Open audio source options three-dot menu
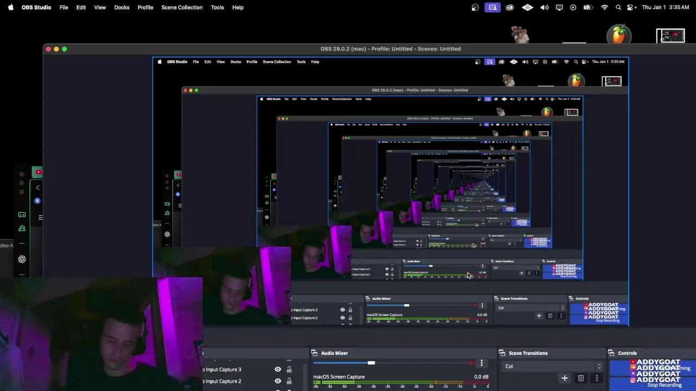This screenshot has width=696, height=391. click(481, 363)
